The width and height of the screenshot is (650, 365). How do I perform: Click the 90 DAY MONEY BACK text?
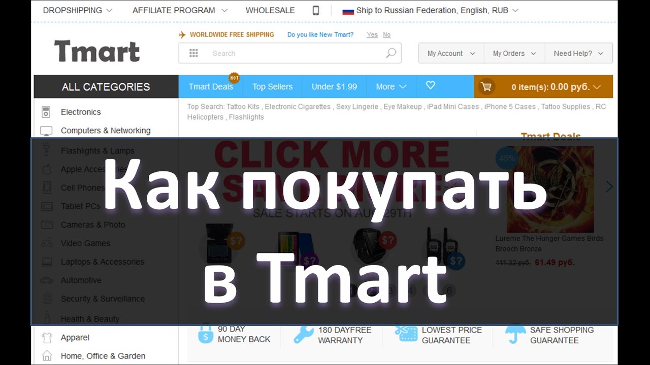(x=244, y=335)
